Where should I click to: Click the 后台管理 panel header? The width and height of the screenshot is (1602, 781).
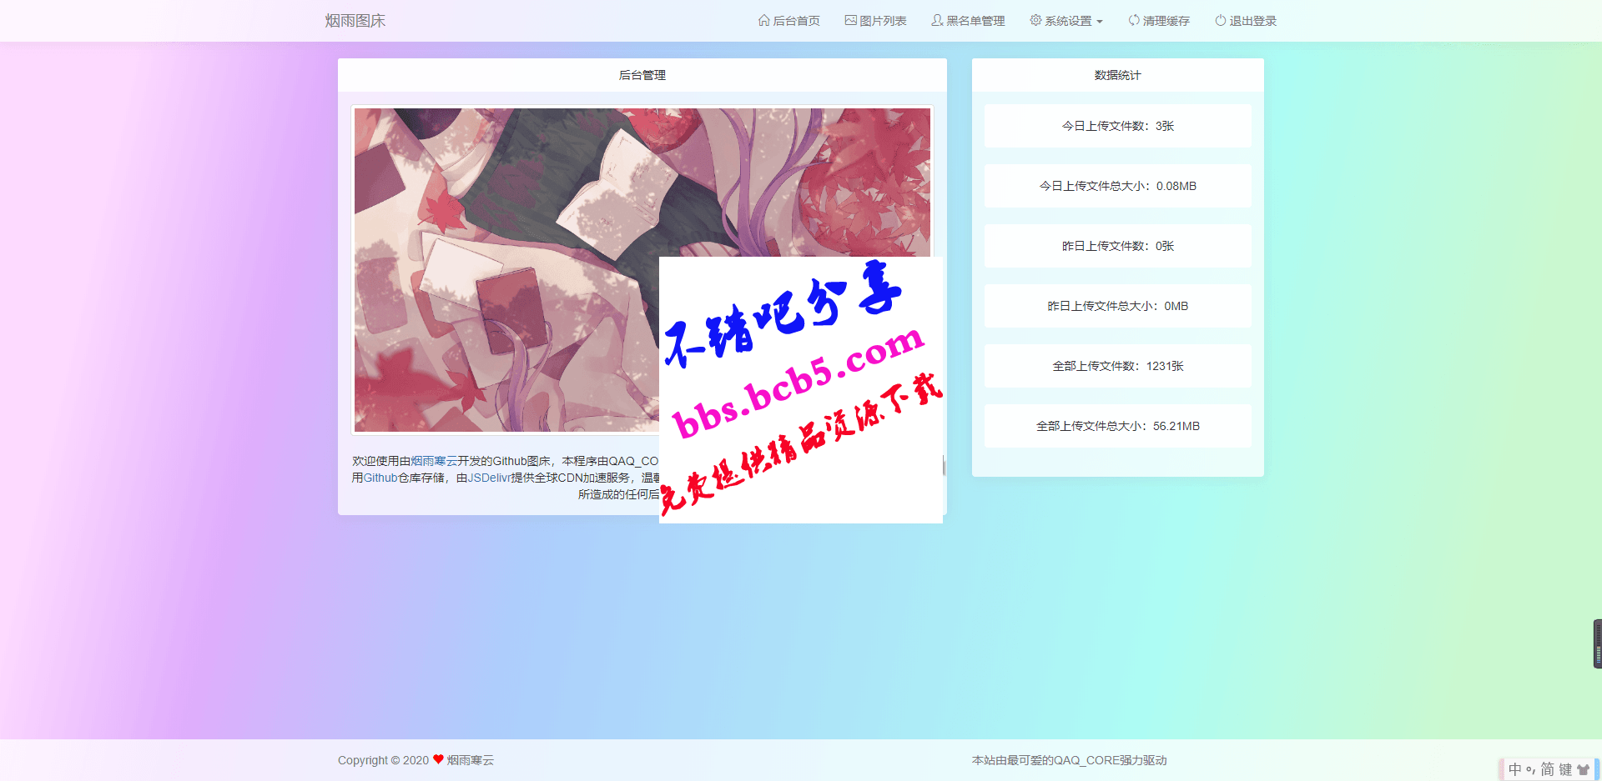point(642,75)
